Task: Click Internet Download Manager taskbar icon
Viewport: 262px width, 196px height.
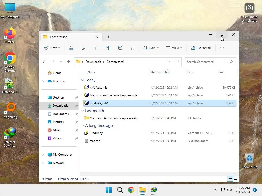Action: [x=154, y=190]
